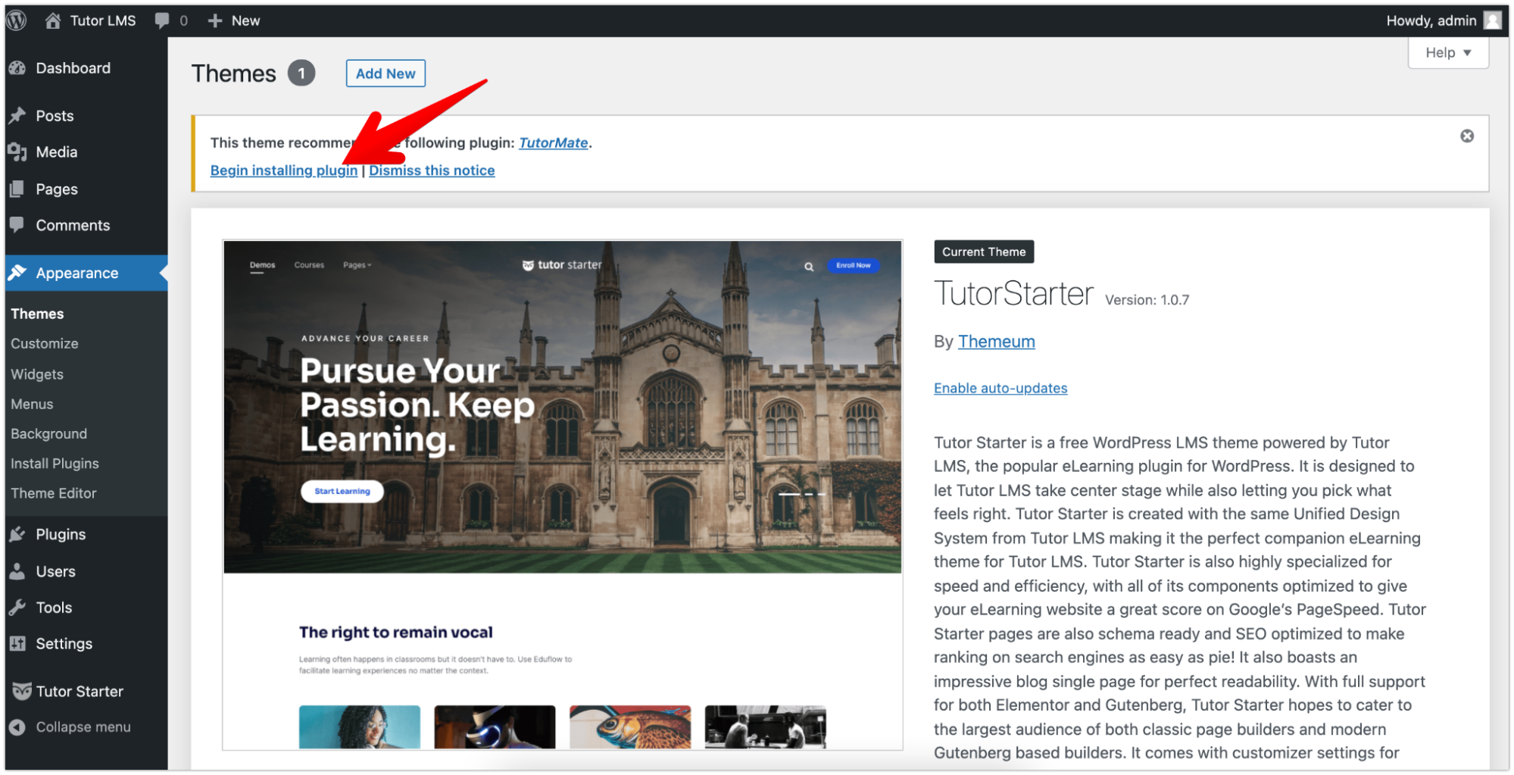
Task: Click the Dashboard gauge icon
Action: (17, 68)
